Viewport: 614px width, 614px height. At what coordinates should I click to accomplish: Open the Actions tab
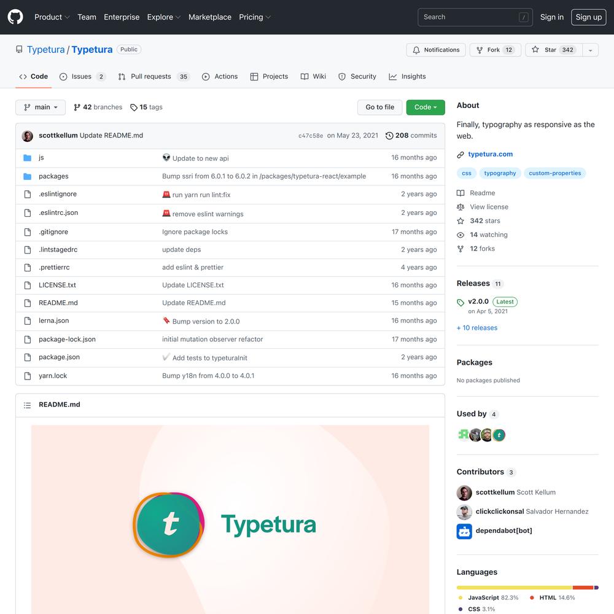(x=220, y=77)
